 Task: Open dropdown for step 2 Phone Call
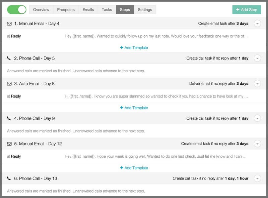257,58
